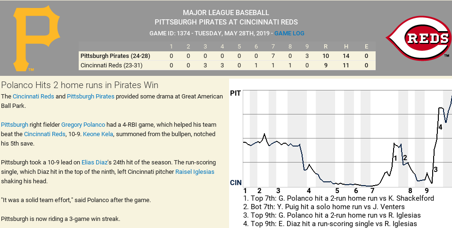Open Pittsburgh Pirates link in first paragraph
This screenshot has width=452, height=228.
[90, 97]
